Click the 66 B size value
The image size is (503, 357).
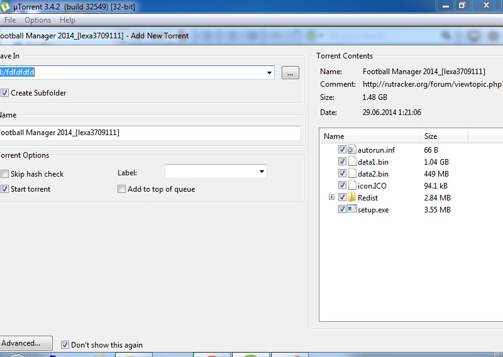click(431, 150)
